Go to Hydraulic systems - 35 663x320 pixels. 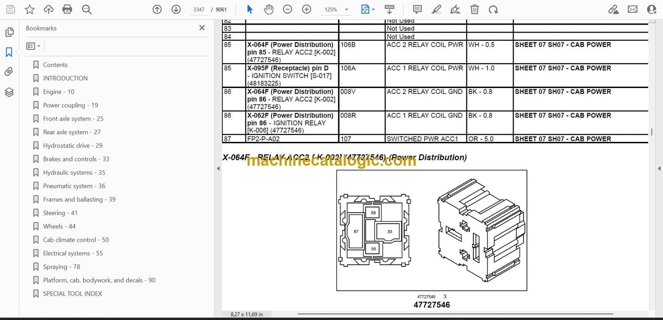click(x=74, y=172)
